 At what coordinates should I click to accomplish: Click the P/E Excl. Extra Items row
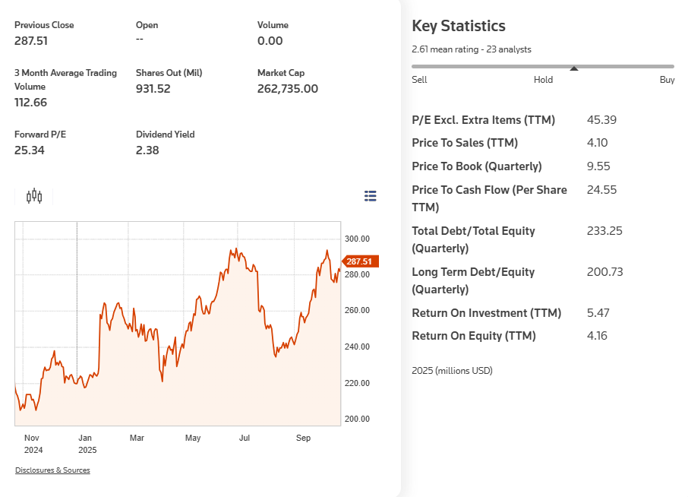click(483, 120)
